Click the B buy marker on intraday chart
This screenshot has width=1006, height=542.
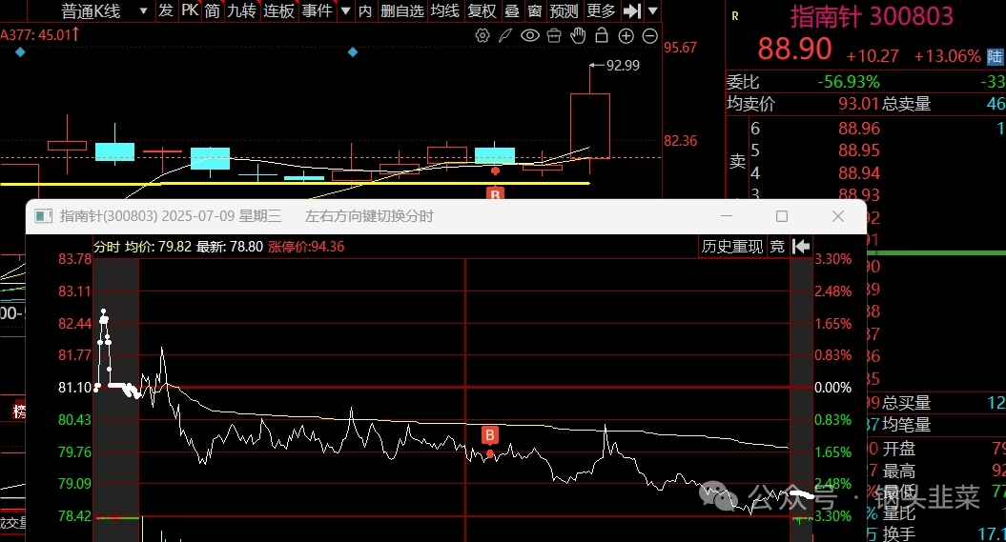(x=489, y=435)
